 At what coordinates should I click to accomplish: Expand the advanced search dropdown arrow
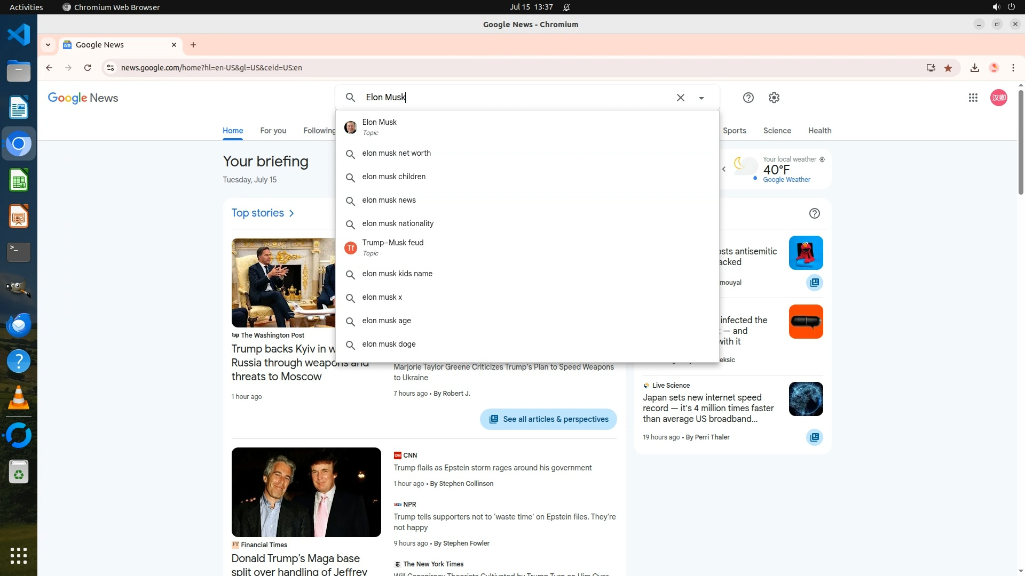pyautogui.click(x=701, y=98)
